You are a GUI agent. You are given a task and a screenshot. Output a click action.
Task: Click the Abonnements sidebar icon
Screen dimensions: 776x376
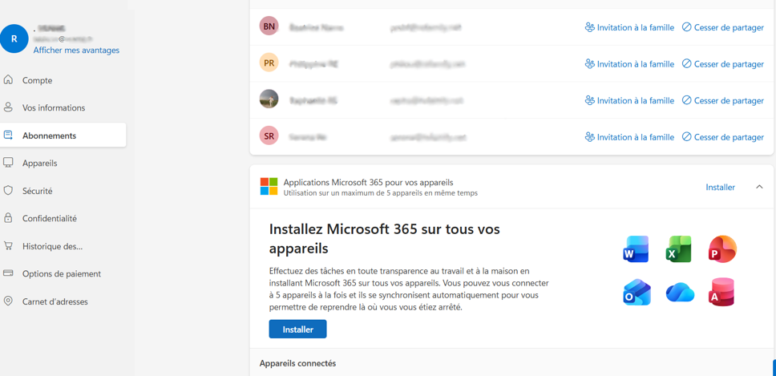8,135
